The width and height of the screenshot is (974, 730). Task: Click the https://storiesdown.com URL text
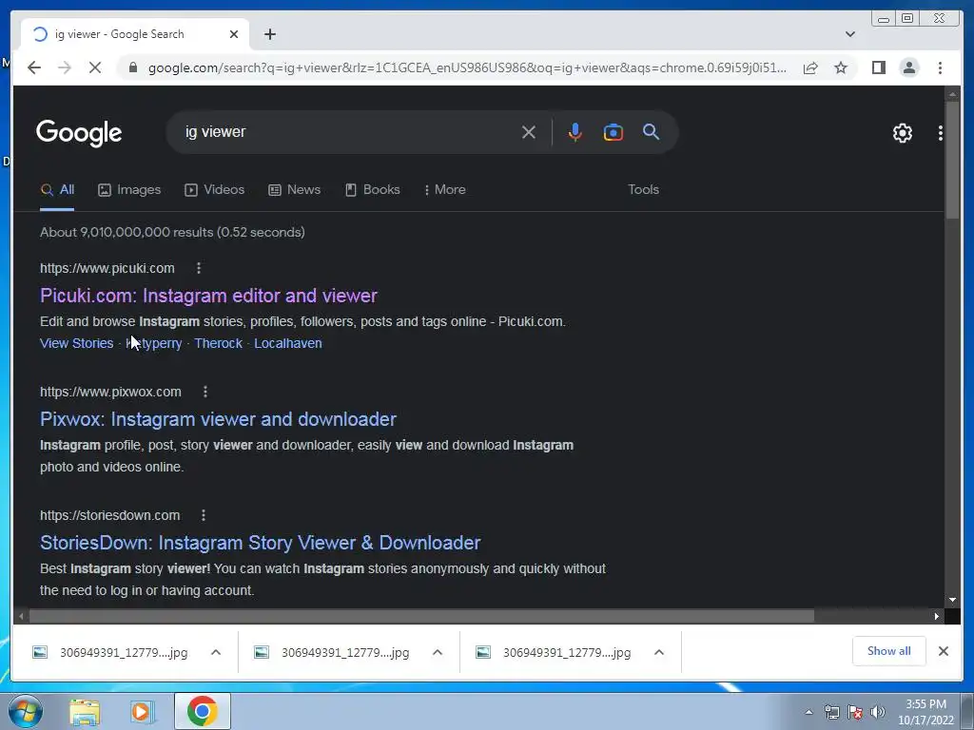[110, 515]
